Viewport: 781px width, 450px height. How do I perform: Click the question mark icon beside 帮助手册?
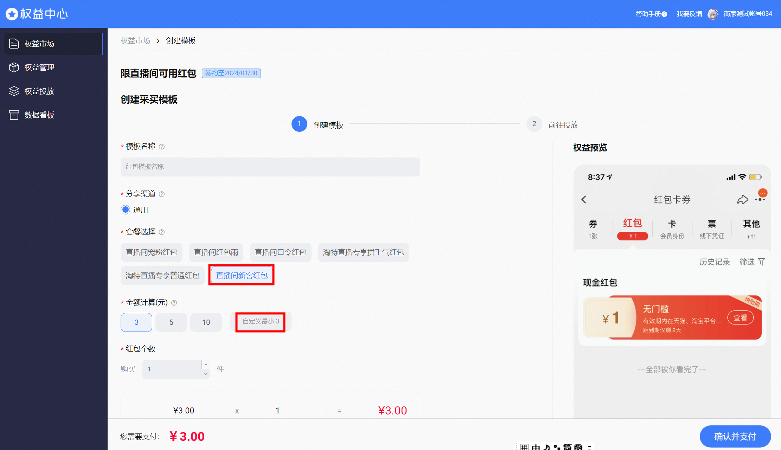click(664, 14)
